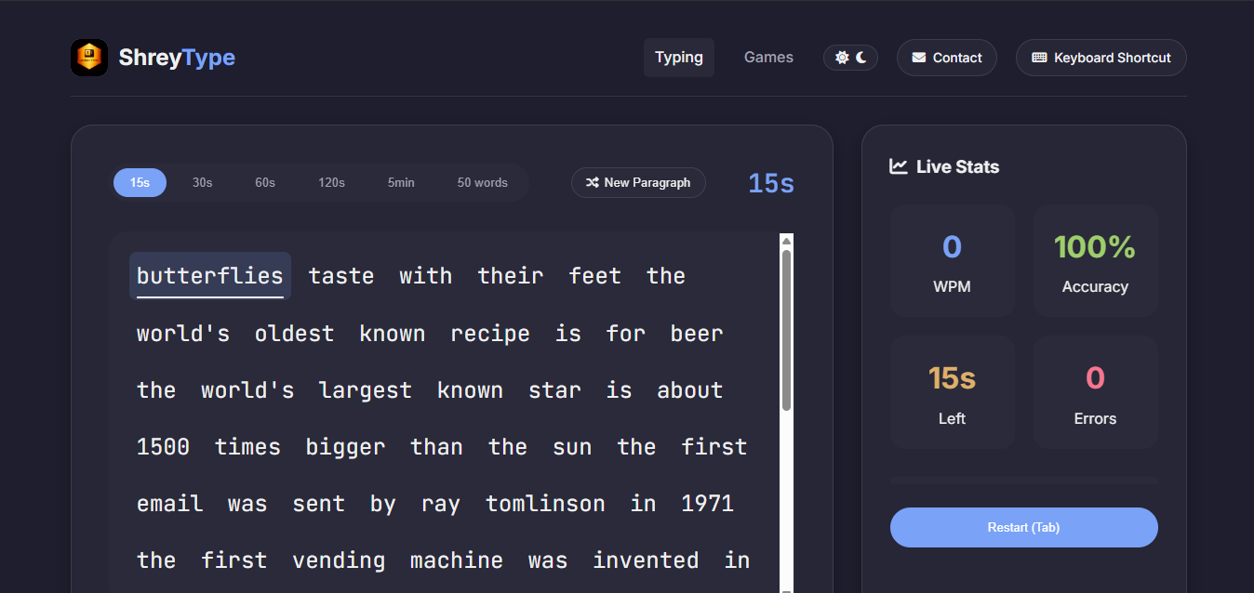Select the 30s timer option
This screenshot has width=1254, height=593.
(202, 183)
